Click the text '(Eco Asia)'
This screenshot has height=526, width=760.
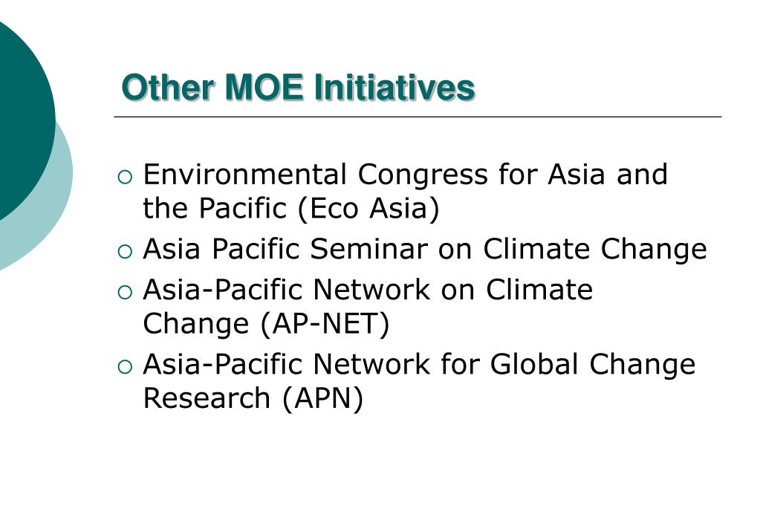[x=368, y=209]
